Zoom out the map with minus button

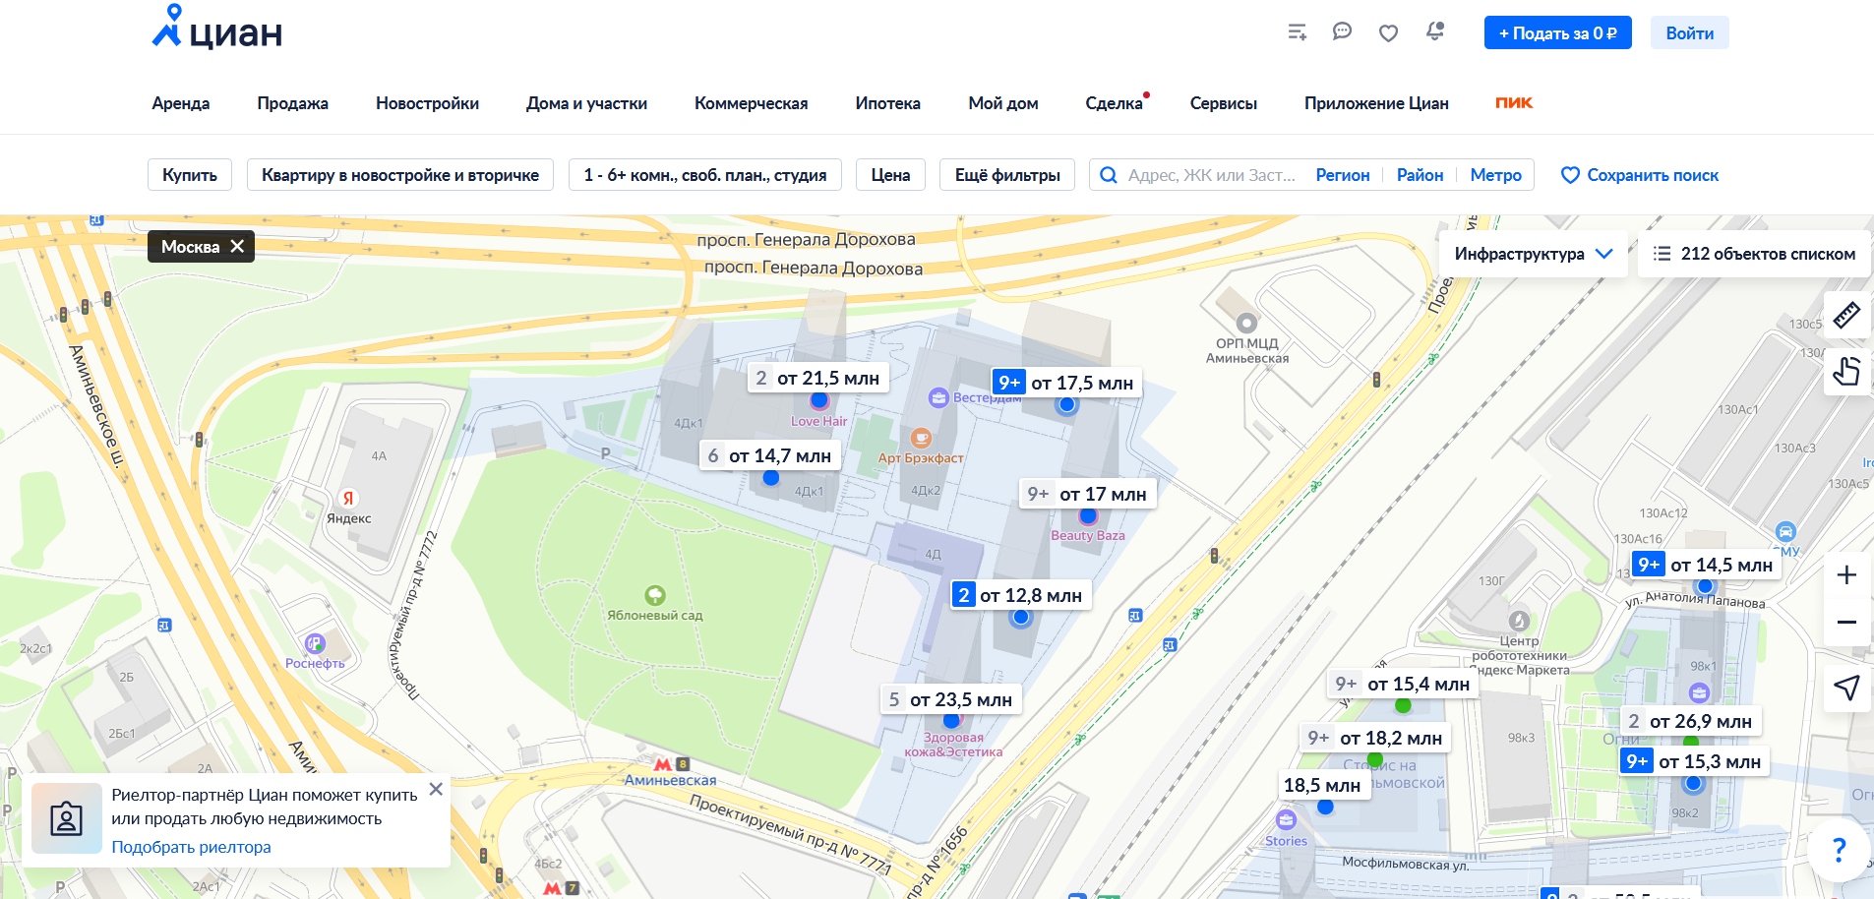pos(1846,622)
